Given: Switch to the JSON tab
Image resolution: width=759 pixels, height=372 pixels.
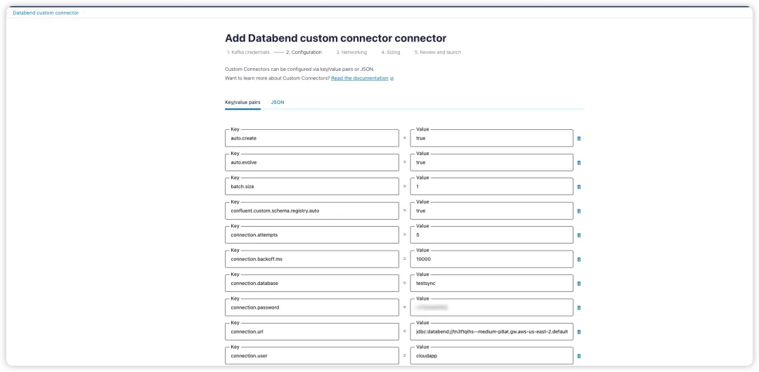Looking at the screenshot, I should [x=278, y=102].
